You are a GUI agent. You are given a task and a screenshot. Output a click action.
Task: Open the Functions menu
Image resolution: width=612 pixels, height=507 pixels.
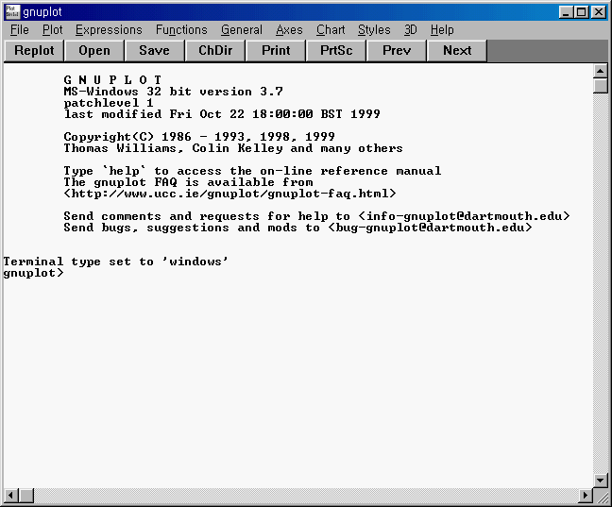point(181,30)
